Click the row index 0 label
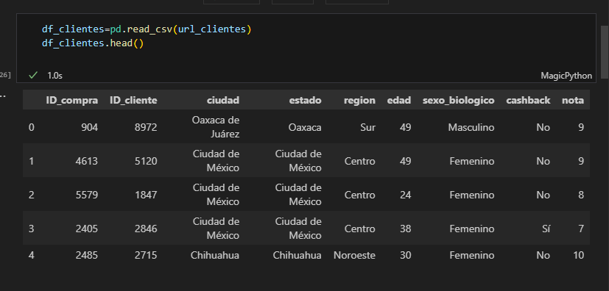The width and height of the screenshot is (609, 291). 31,127
